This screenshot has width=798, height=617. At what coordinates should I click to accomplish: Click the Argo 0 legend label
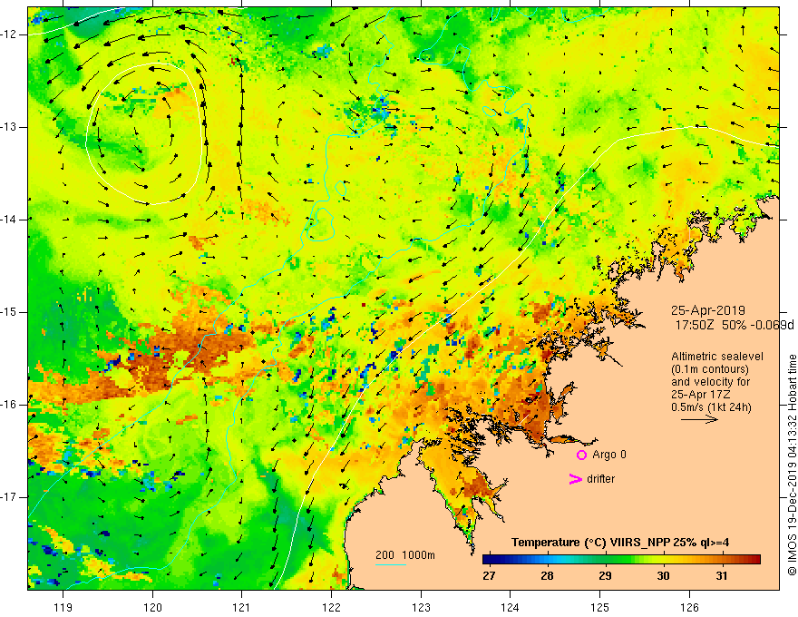click(x=609, y=455)
